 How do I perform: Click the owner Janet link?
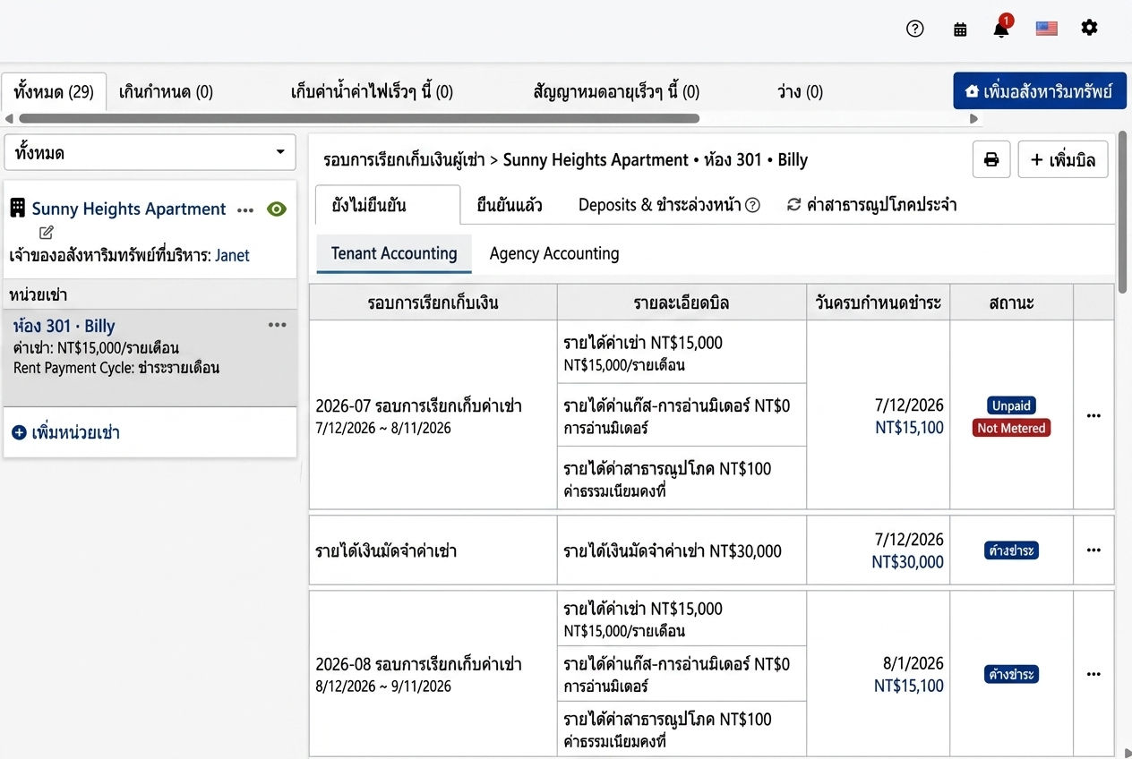[232, 255]
